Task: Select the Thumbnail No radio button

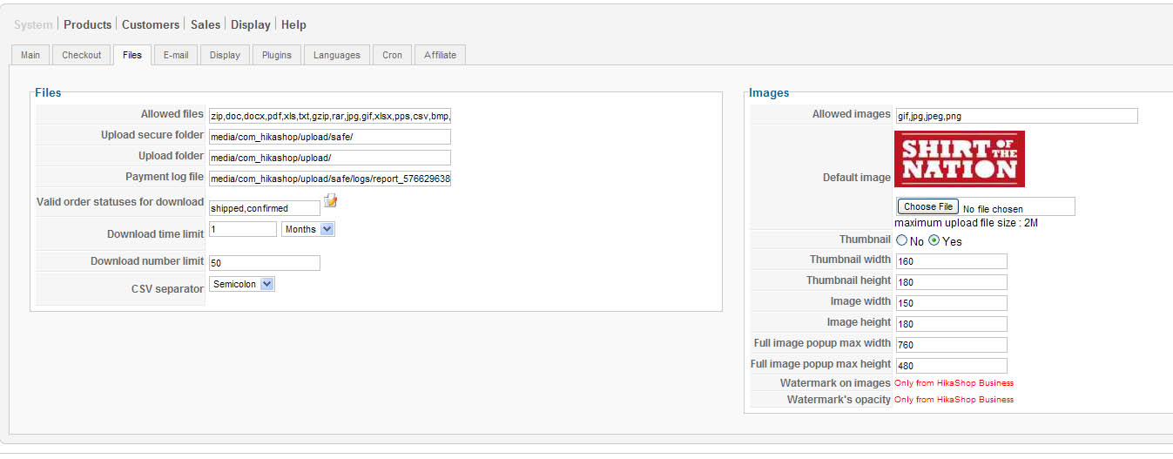Action: tap(902, 240)
